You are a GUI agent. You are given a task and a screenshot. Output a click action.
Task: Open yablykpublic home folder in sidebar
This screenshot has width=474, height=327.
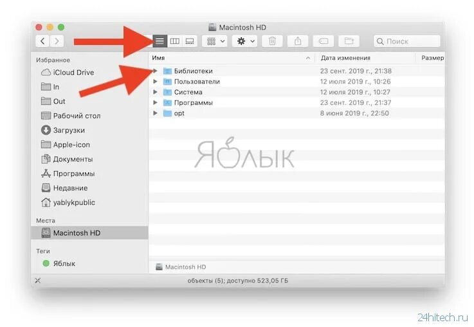[68, 202]
